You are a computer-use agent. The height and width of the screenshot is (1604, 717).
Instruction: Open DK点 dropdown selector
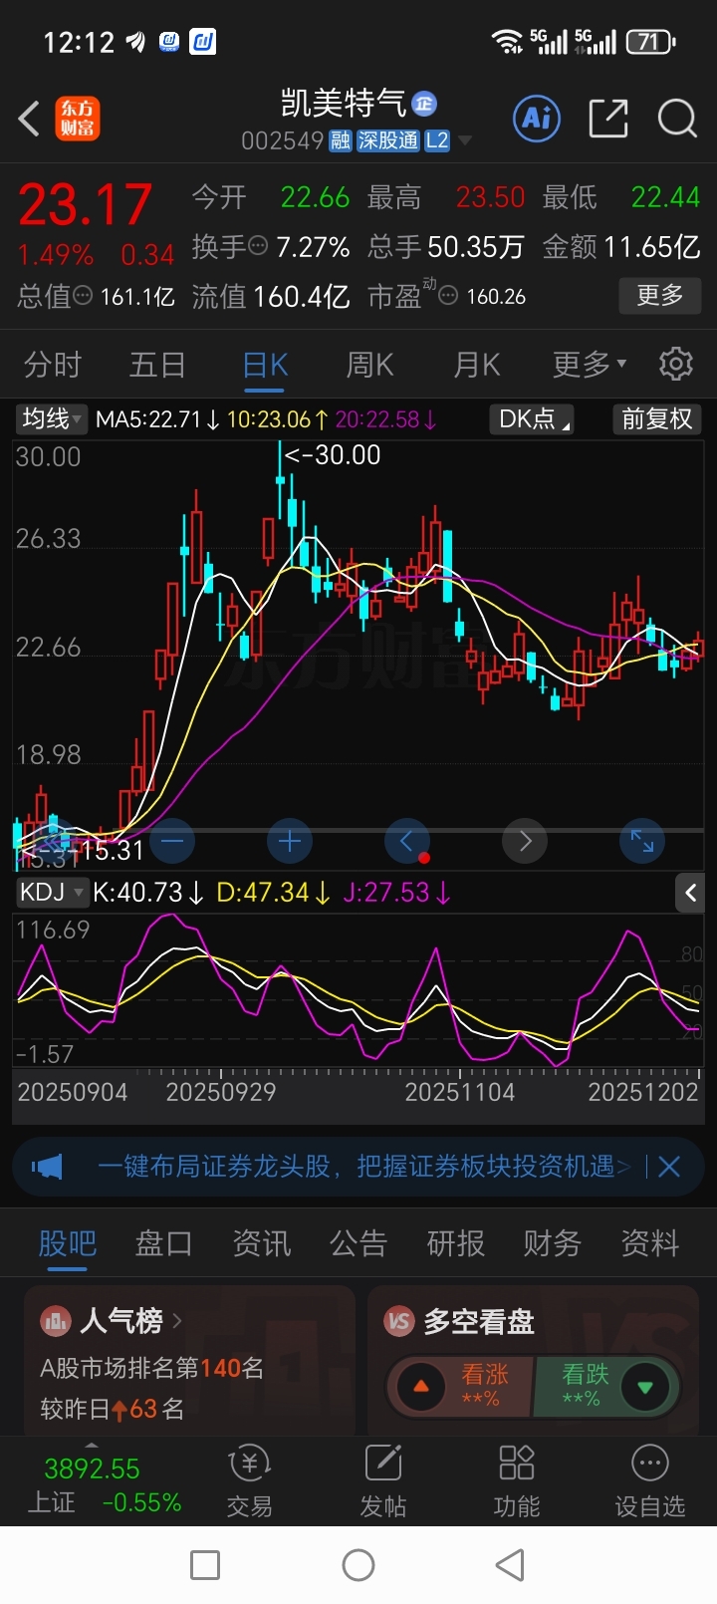(x=533, y=419)
